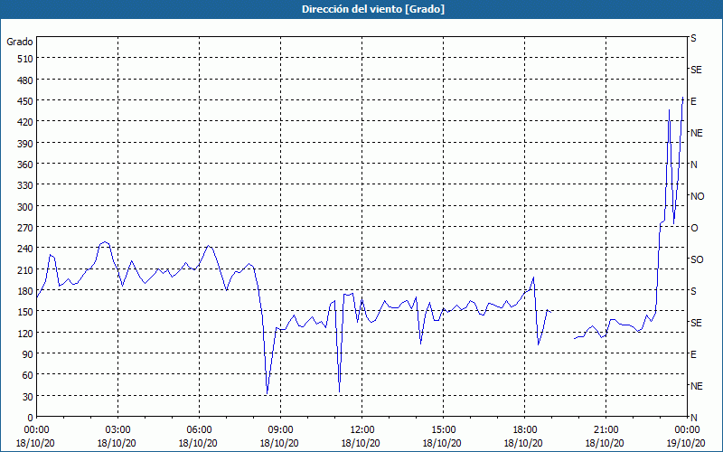Select the 03:00 time label
723x452 pixels.
(x=118, y=430)
